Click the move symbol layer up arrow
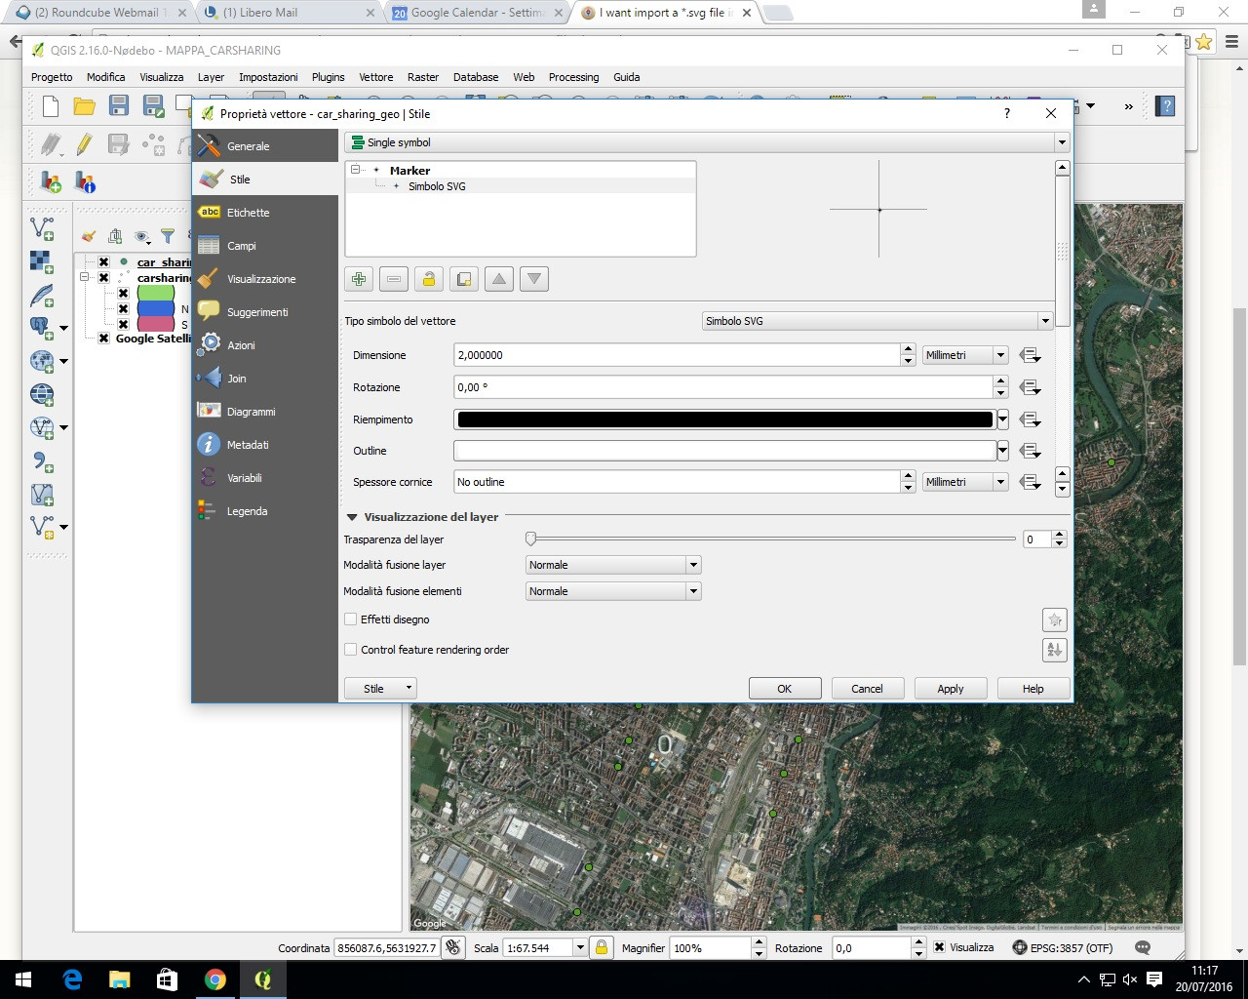The height and width of the screenshot is (999, 1248). tap(499, 279)
